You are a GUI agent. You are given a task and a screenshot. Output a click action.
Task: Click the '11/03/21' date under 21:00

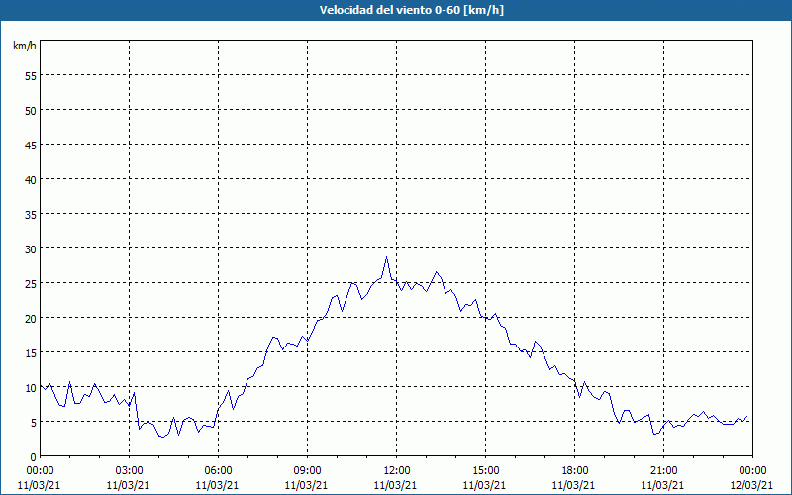(x=662, y=485)
